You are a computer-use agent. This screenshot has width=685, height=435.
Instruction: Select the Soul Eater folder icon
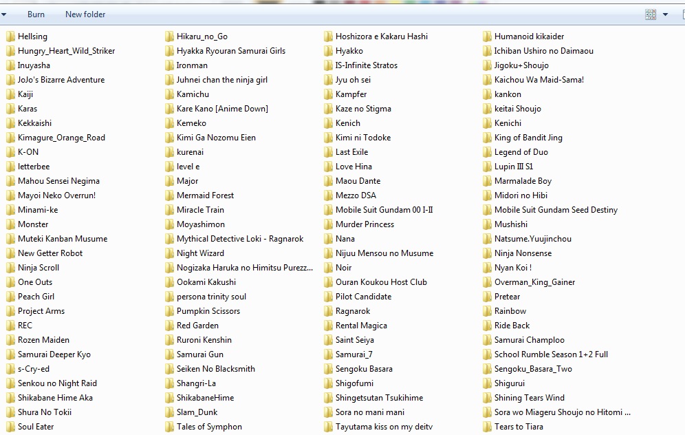(10, 426)
